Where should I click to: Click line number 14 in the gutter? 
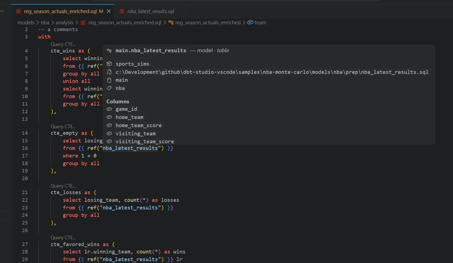(x=25, y=133)
